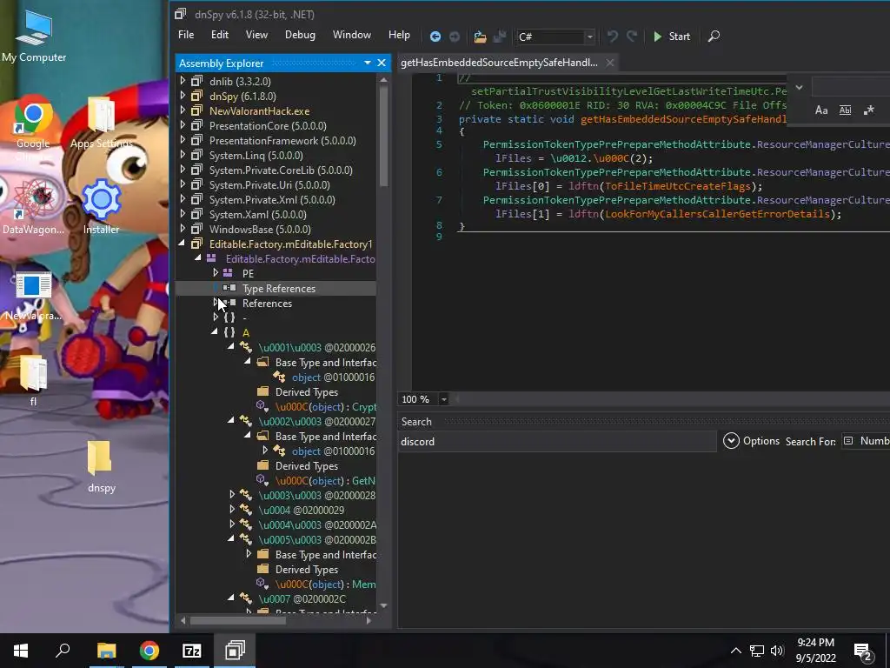Open the Installer desktop icon
This screenshot has height=668, width=890.
(x=101, y=207)
